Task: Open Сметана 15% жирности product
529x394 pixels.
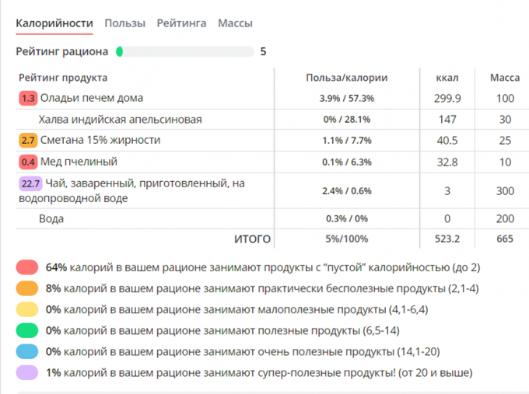Action: click(x=100, y=141)
